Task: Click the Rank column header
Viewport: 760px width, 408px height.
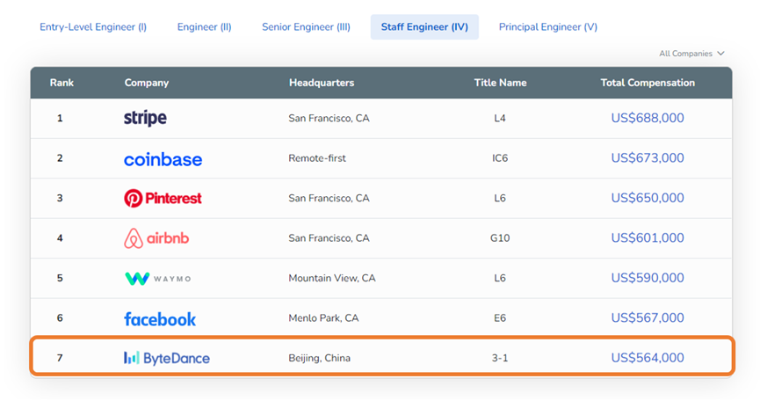Action: (x=62, y=83)
